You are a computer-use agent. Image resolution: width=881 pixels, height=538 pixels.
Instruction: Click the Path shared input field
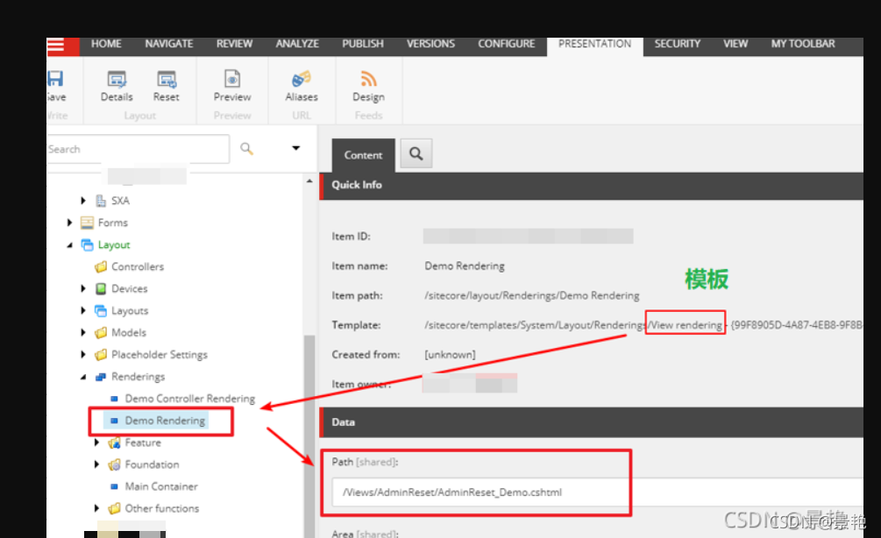click(x=597, y=492)
